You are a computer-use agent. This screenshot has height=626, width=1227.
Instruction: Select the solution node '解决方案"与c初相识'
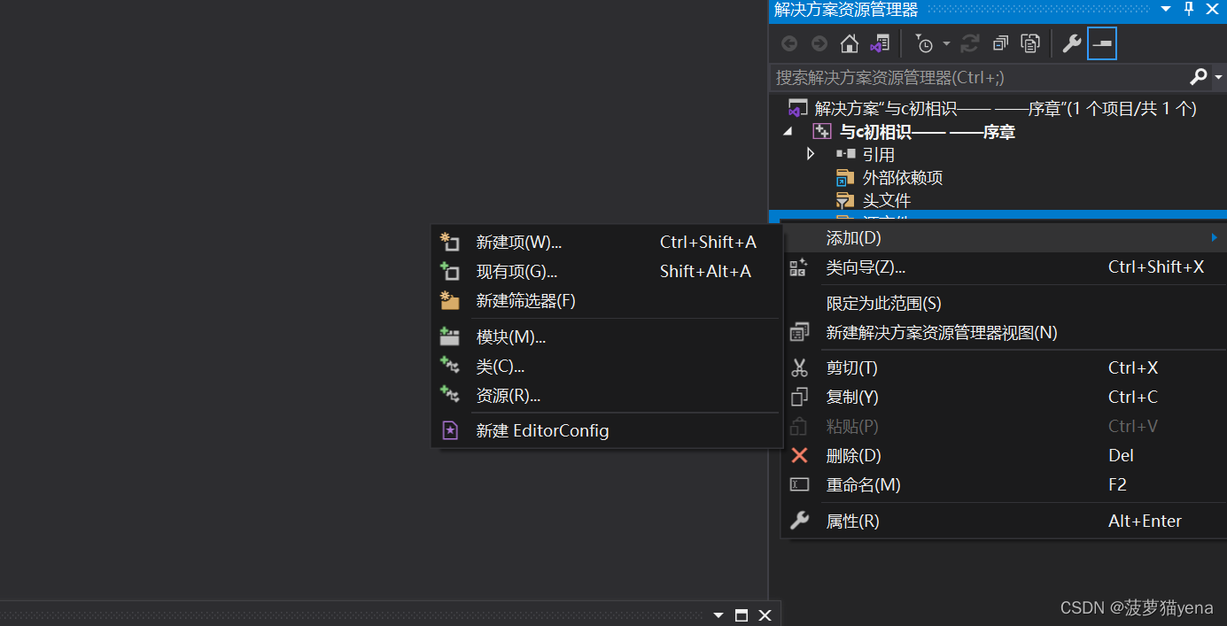pyautogui.click(x=1006, y=109)
